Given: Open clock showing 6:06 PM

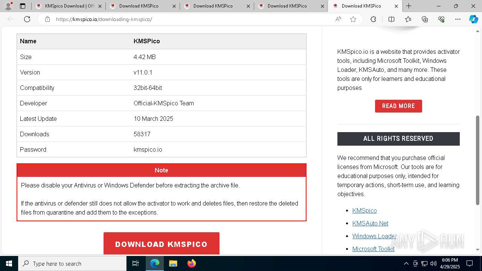Looking at the screenshot, I should (x=450, y=263).
